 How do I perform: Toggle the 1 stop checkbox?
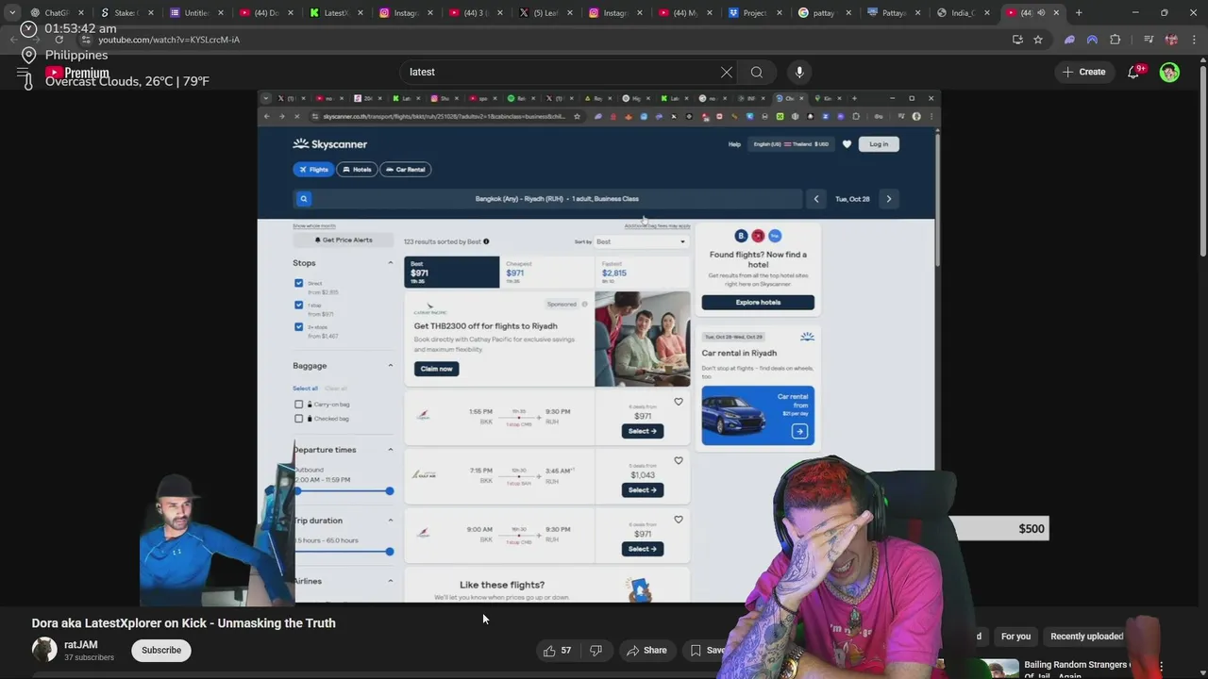[x=299, y=305]
